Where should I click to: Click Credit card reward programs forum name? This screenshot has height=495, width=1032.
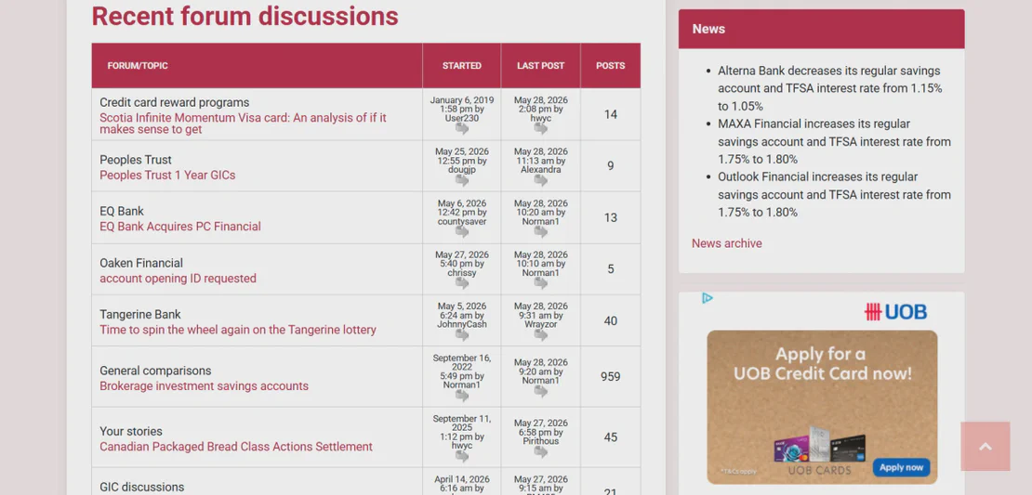point(175,102)
